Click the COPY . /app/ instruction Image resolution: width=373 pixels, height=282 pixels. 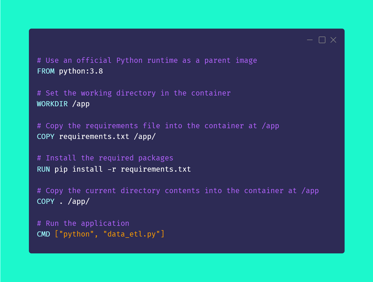point(63,201)
